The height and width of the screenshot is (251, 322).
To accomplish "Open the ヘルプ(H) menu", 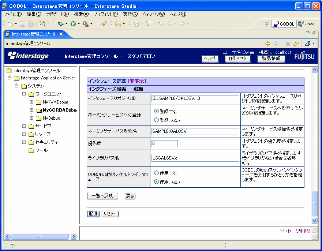I will point(178,14).
